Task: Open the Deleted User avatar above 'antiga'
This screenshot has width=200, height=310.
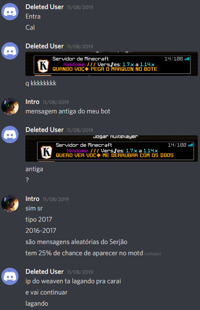Action: (10, 135)
